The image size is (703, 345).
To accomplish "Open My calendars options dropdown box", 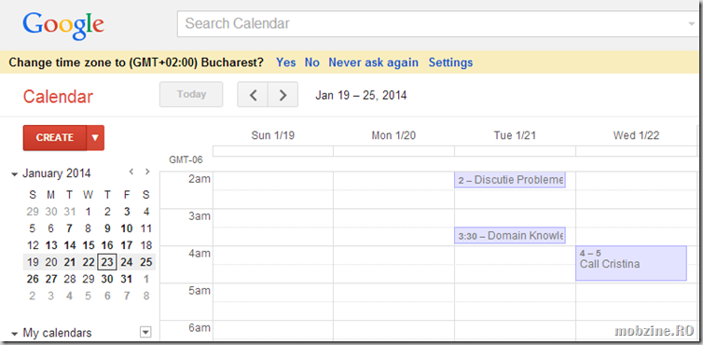I will point(145,333).
